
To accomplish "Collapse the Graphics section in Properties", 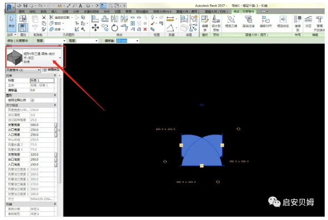I will click(x=55, y=95).
